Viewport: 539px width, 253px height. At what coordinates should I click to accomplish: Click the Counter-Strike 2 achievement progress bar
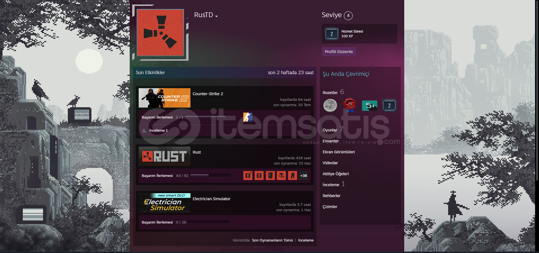click(205, 117)
